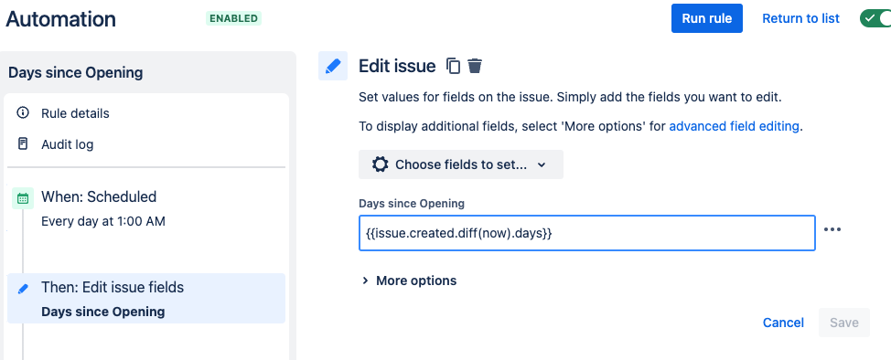Open the advanced field editing link
This screenshot has height=360, width=891.
click(735, 126)
